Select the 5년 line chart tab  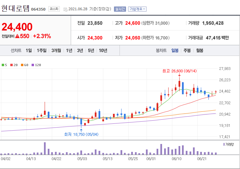pyautogui.click(x=91, y=50)
